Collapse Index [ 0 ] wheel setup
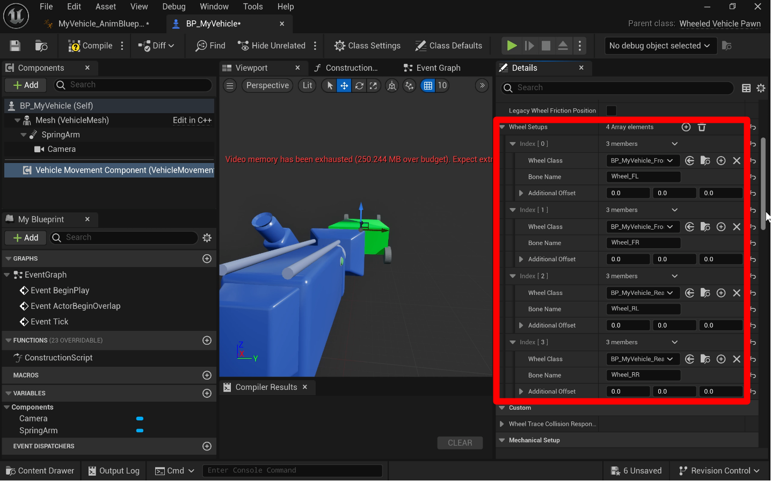771x481 pixels. click(x=513, y=144)
